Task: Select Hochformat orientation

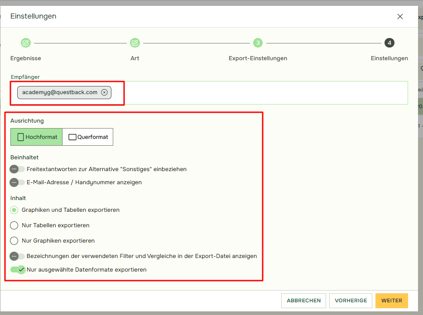Action: click(37, 137)
